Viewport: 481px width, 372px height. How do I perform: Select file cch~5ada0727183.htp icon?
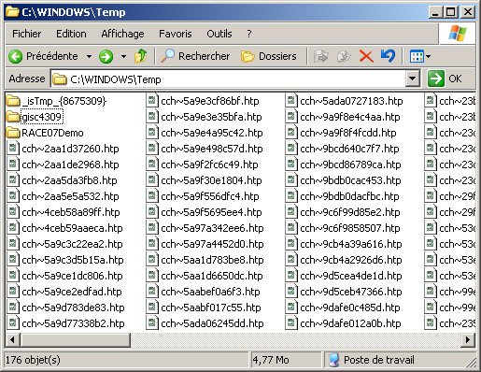(291, 101)
